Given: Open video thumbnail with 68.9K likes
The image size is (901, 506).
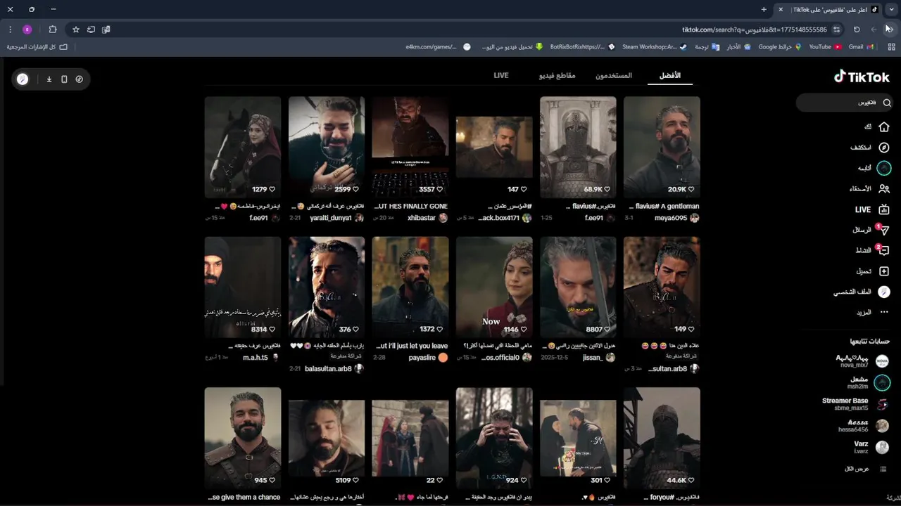Looking at the screenshot, I should (578, 147).
